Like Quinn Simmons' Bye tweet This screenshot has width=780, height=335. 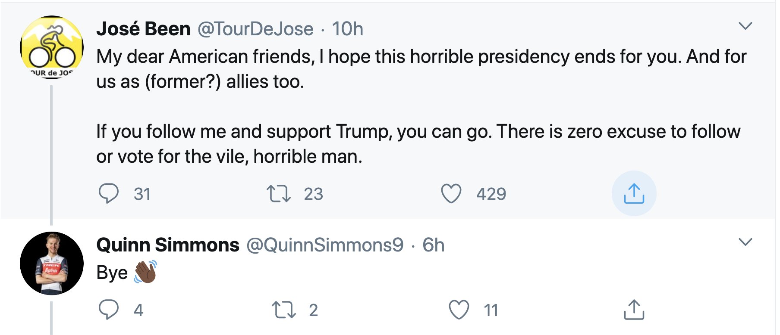459,310
